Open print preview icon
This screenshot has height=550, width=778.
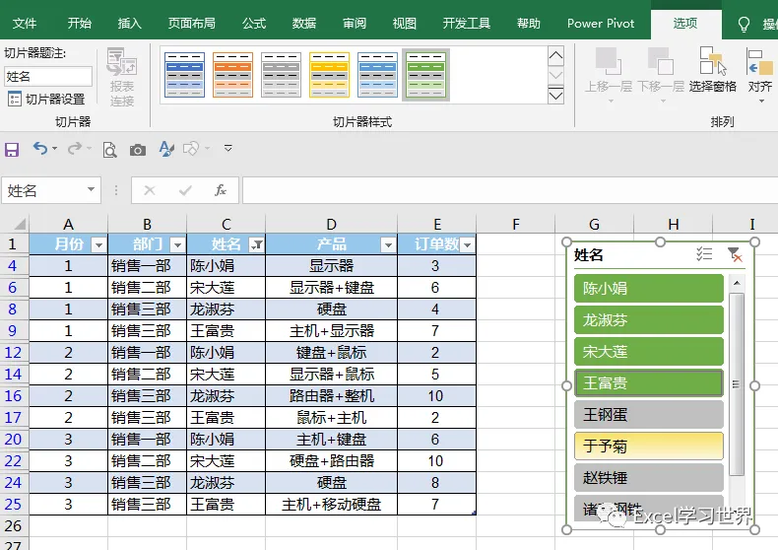(x=109, y=150)
